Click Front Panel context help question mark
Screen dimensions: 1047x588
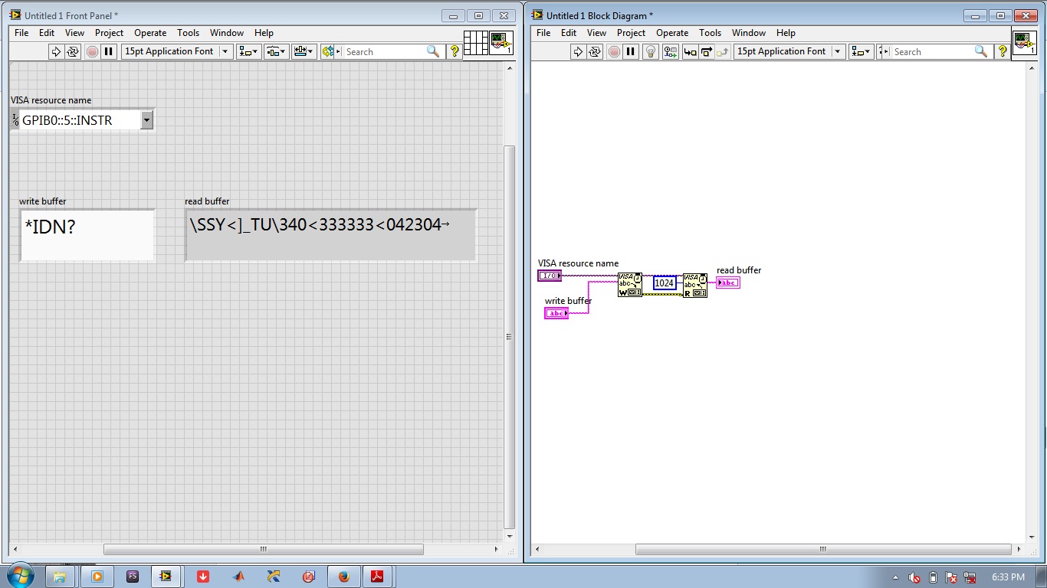pyautogui.click(x=455, y=51)
